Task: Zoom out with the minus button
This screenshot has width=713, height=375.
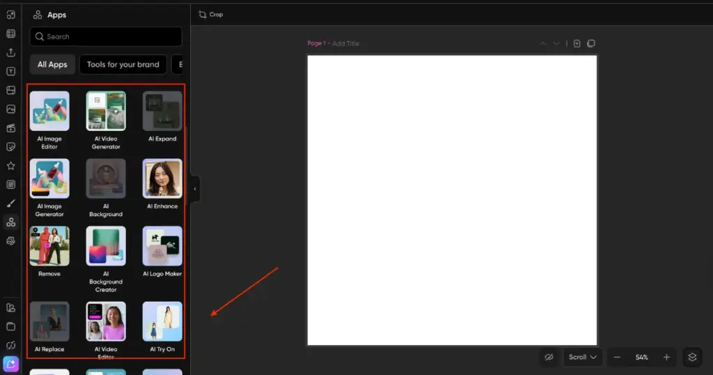Action: (x=617, y=358)
